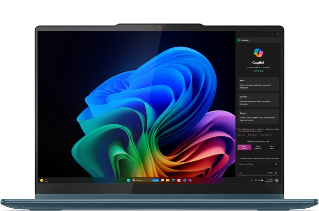This screenshot has width=319, height=211.
Task: Click the microphone icon in Copilot
Action: pos(276,164)
